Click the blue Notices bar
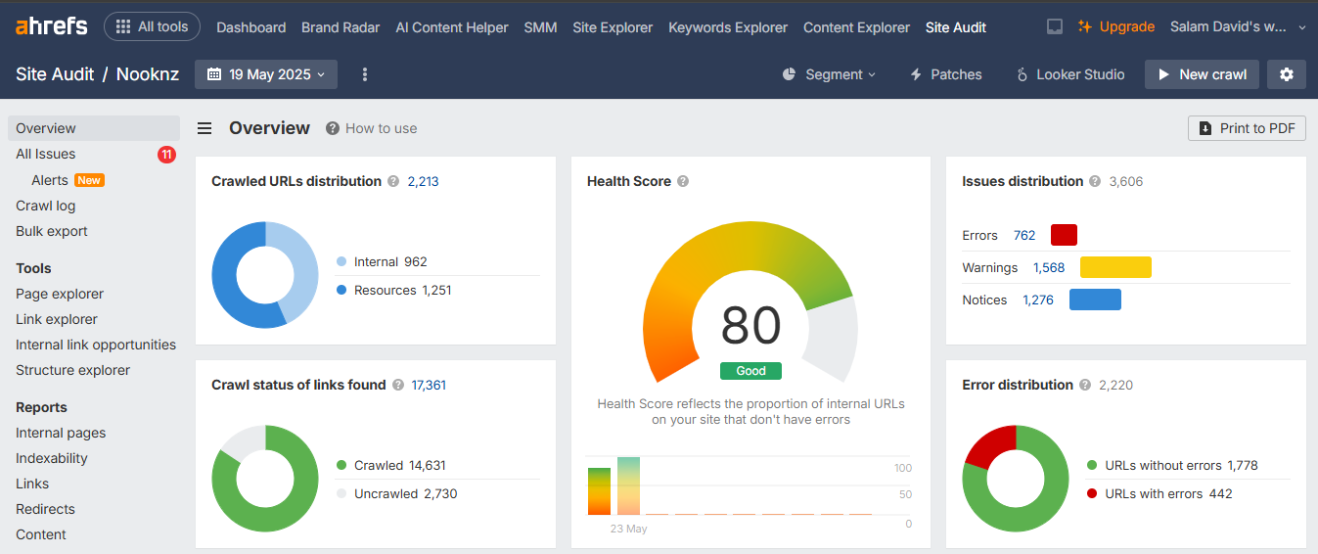 coord(1095,300)
